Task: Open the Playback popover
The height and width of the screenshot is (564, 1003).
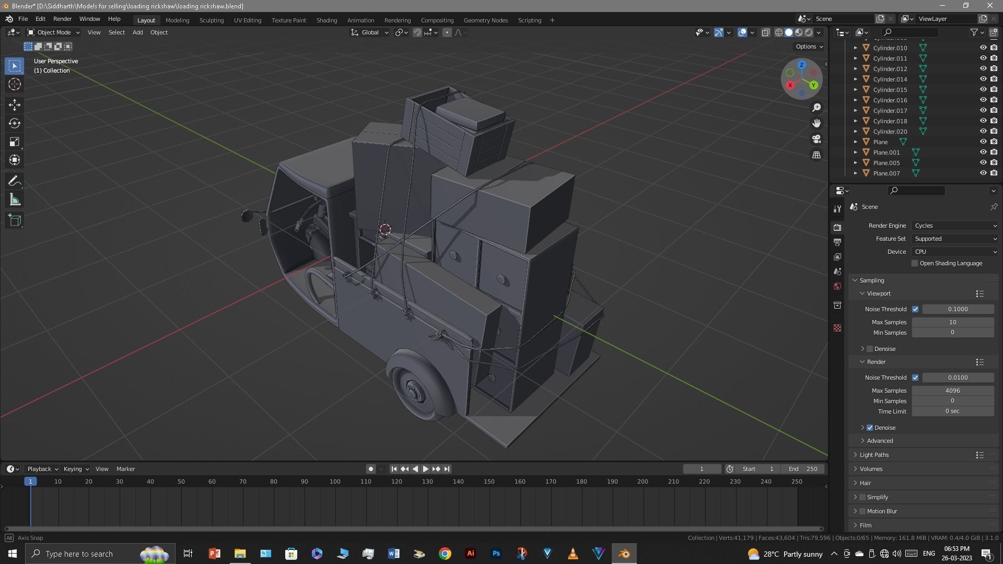Action: tap(42, 469)
